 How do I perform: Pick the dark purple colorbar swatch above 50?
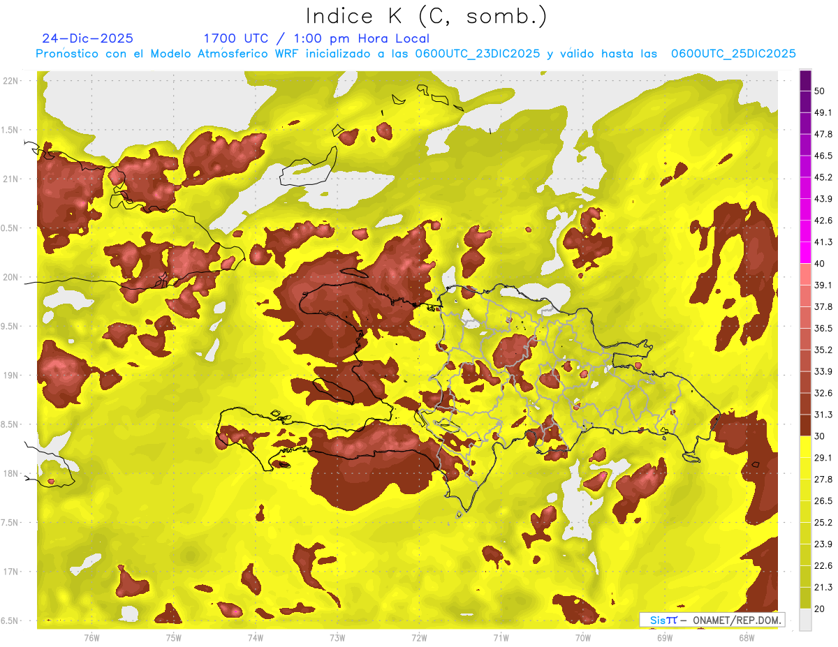[x=805, y=80]
